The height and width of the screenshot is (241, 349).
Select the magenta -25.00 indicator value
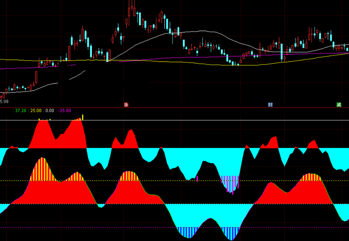click(x=65, y=111)
